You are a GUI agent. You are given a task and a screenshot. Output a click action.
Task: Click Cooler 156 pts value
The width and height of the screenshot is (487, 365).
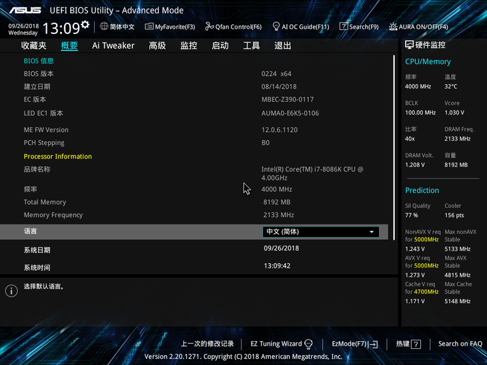(454, 215)
